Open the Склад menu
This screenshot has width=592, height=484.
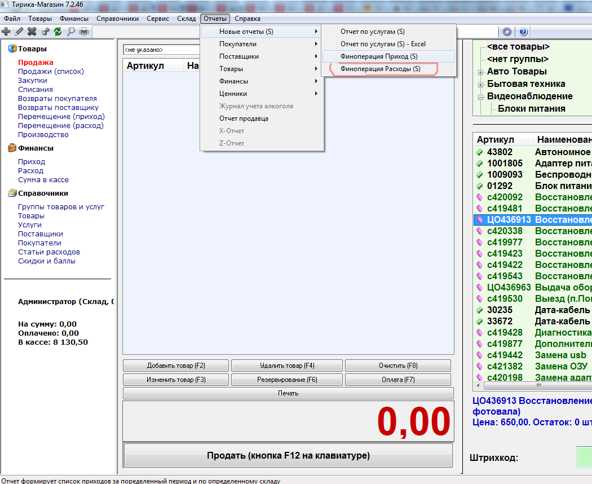187,19
